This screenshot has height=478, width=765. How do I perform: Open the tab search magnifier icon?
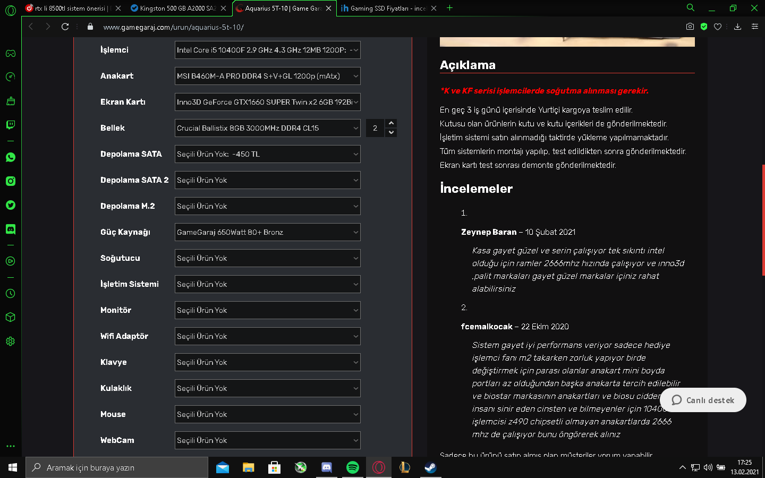pyautogui.click(x=691, y=7)
